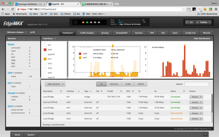
Task: Click the green eth1 port icon
Action: [x=87, y=22]
